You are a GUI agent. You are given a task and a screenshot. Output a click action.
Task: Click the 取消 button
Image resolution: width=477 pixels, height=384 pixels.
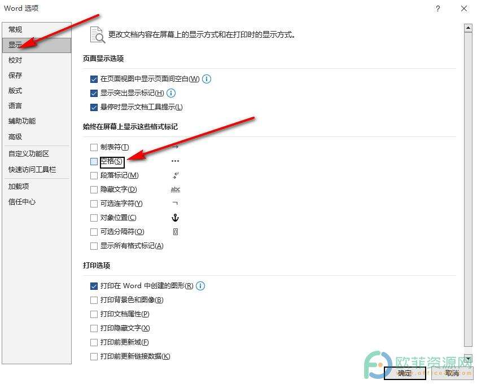[452, 373]
